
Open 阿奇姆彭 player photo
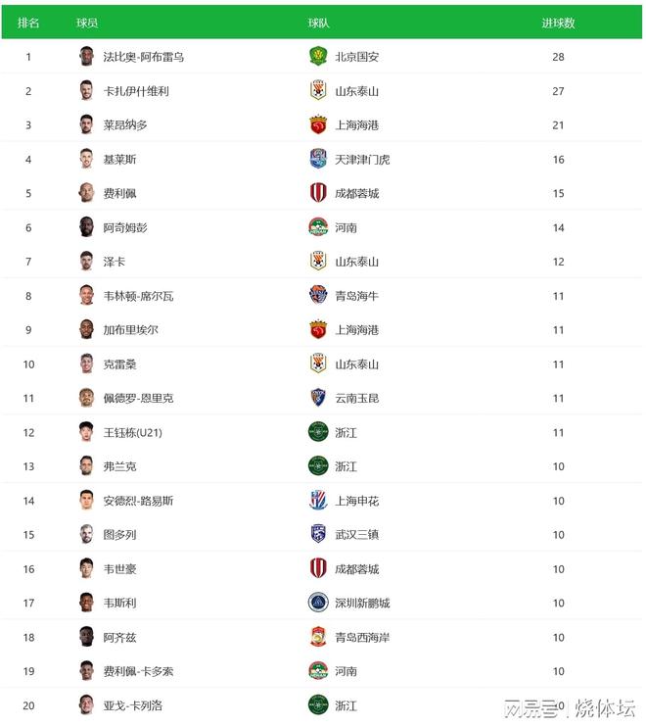point(86,227)
